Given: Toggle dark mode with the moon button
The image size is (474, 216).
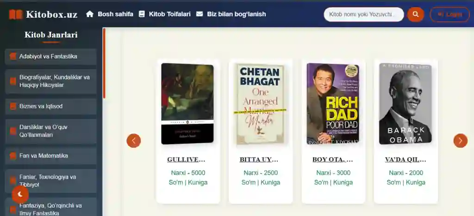Looking at the screenshot, I should (x=20, y=194).
